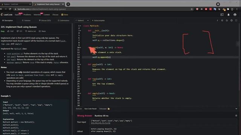Open the browser three-dot menu
This screenshot has width=241, height=135.
pos(237,9)
